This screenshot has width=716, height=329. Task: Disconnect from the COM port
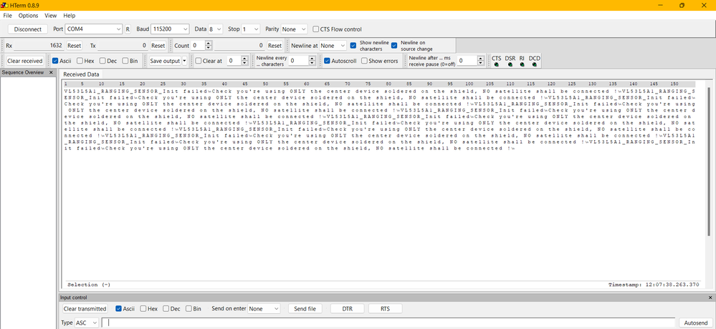point(27,29)
